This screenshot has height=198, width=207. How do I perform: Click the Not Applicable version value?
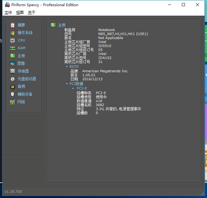point(111,38)
